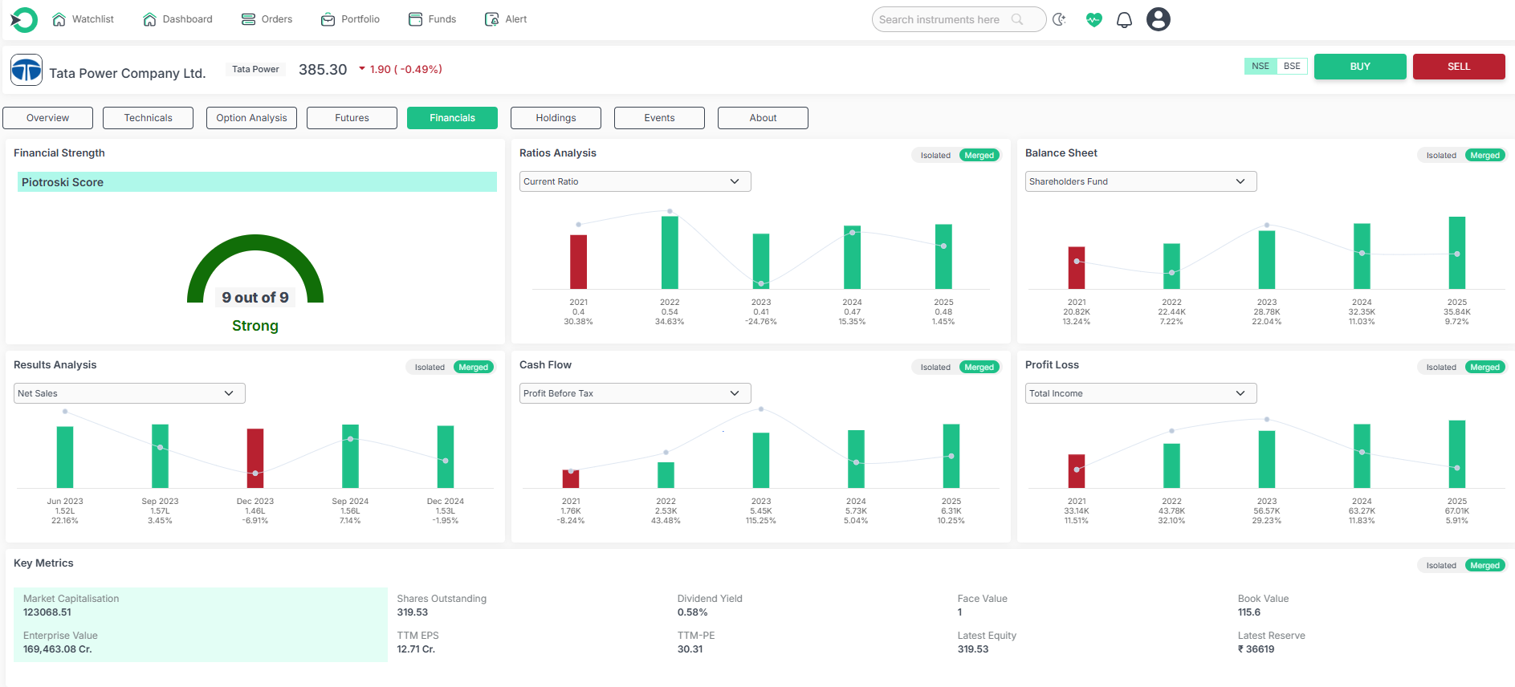Switch Balance Sheet to Isolated

point(1441,156)
